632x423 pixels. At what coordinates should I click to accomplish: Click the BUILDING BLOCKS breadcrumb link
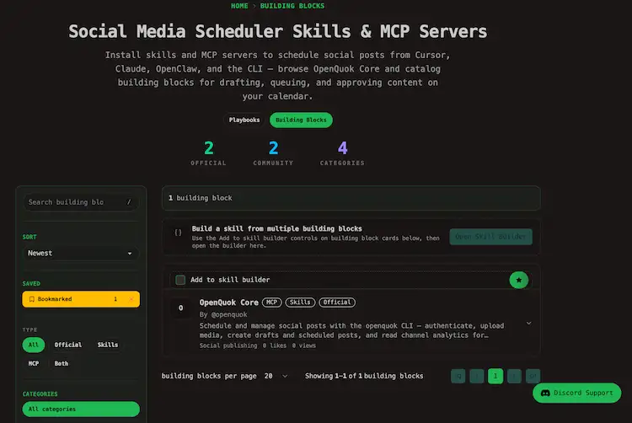coord(292,6)
